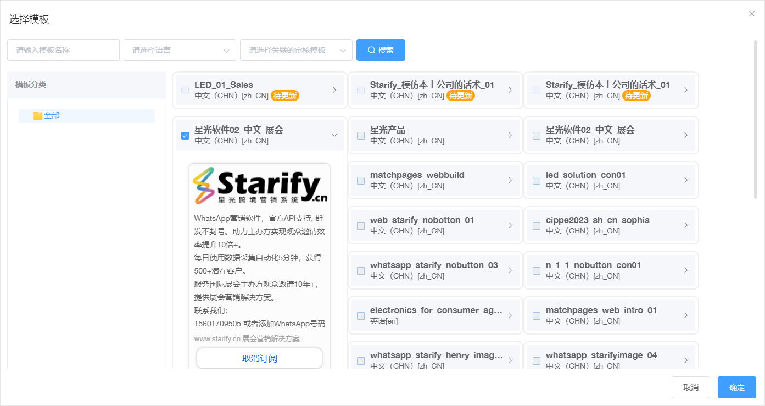Viewport: 765px width, 406px height.
Task: Expand n_1_1_nobutton_con01 chevron
Action: pyautogui.click(x=686, y=270)
